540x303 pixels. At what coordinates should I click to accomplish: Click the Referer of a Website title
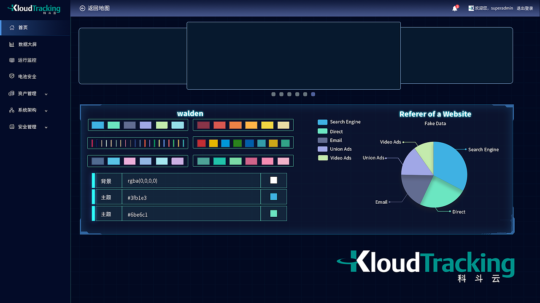[x=435, y=114]
